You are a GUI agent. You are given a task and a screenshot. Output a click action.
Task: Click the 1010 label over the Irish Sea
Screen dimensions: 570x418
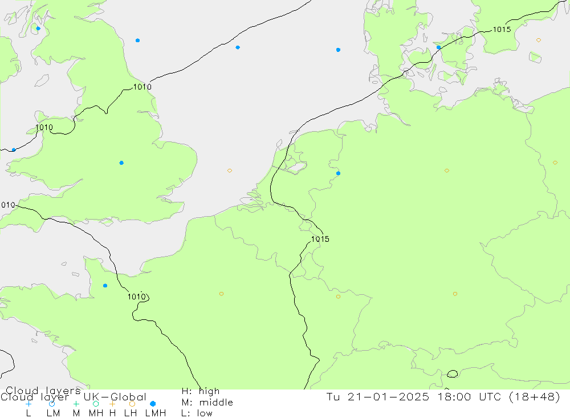coord(44,127)
